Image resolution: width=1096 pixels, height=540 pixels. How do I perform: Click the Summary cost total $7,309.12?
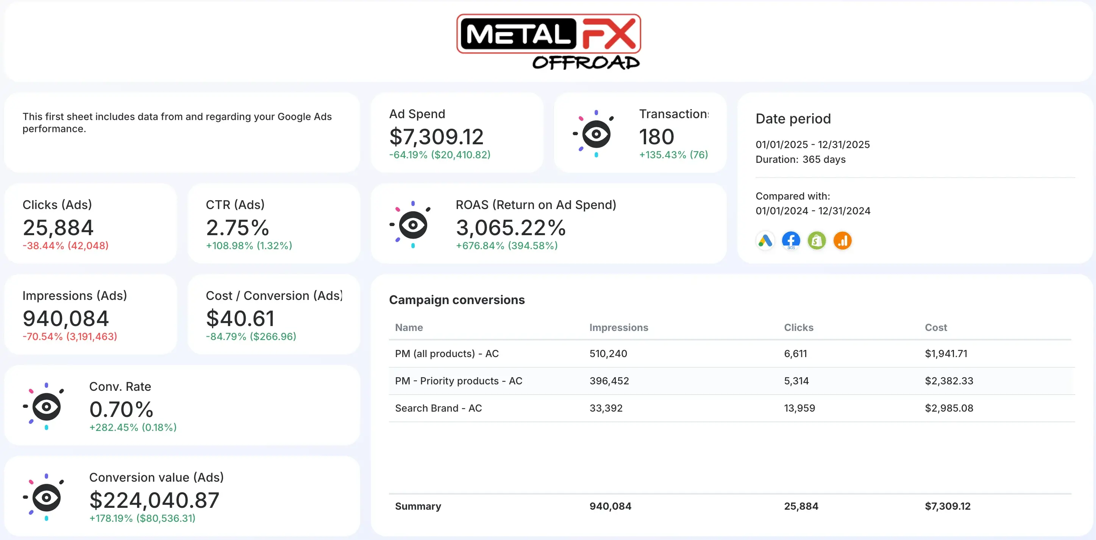(x=948, y=506)
